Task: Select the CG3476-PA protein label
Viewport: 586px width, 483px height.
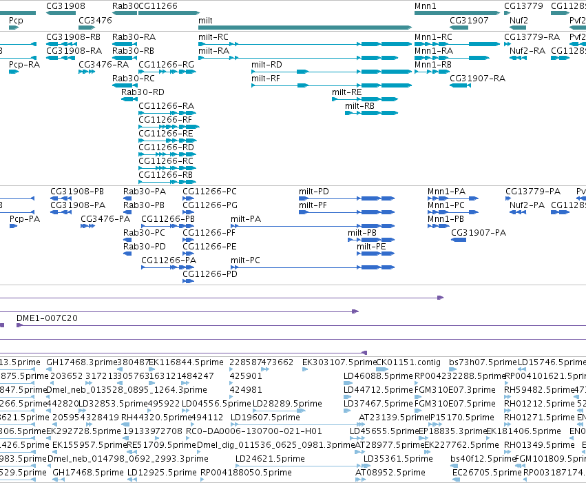Action: point(106,219)
